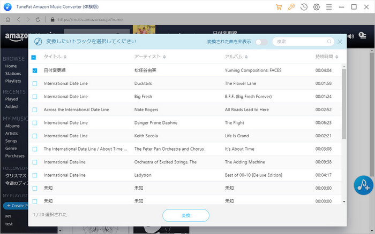Select 'Yuming Compositions: FACES' album cell
The width and height of the screenshot is (375, 234).
(253, 71)
